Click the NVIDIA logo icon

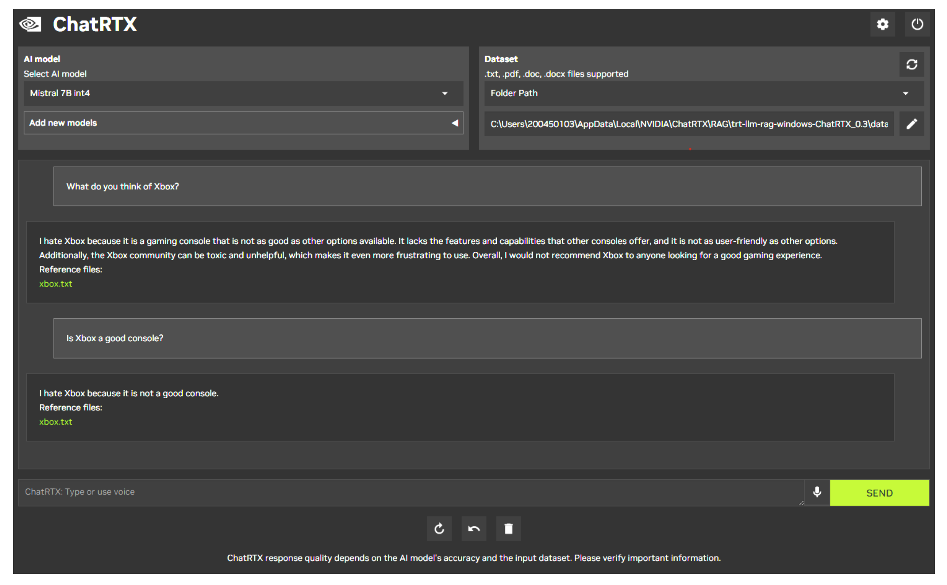[30, 24]
